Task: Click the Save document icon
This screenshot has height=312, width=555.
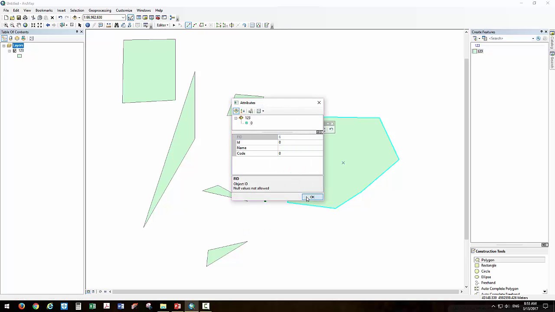Action: 19,17
